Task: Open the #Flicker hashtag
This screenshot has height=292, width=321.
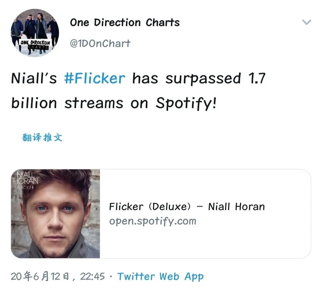Action: point(94,78)
